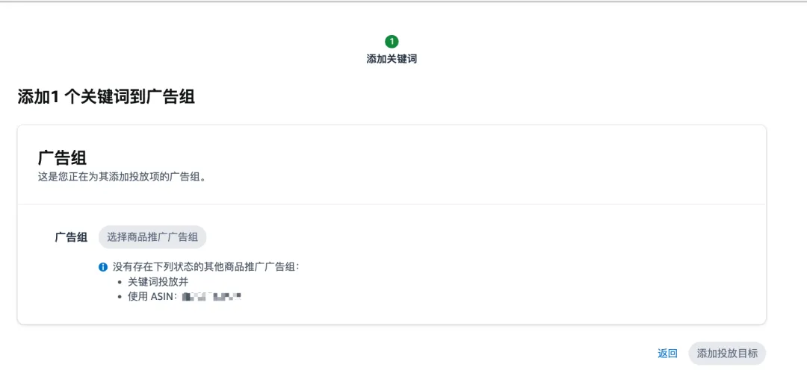Click the blurred ASIN value
Viewport: 807px width, 370px height.
point(212,296)
